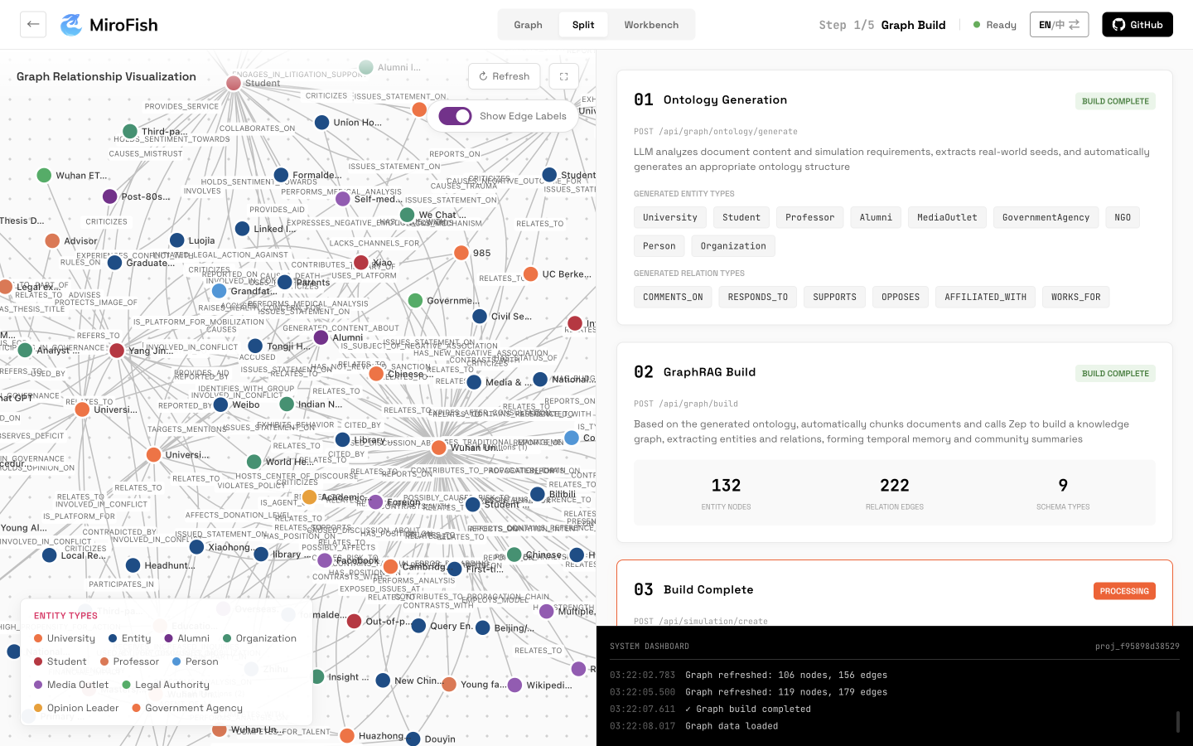
Task: Click the GovernmentAgency entity type tag
Action: (x=1046, y=217)
